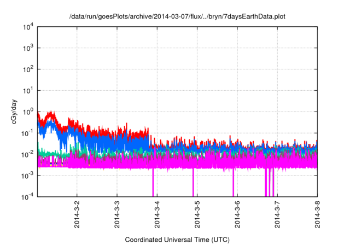Click the plot title file path text
This screenshot has width=350, height=245.
pos(177,17)
